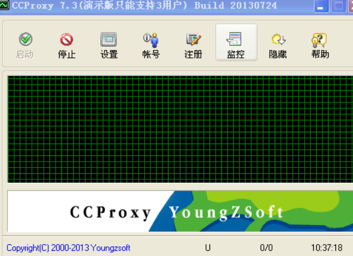Click the CCProxy YoungZSoft banner
The image size is (353, 256).
click(180, 211)
